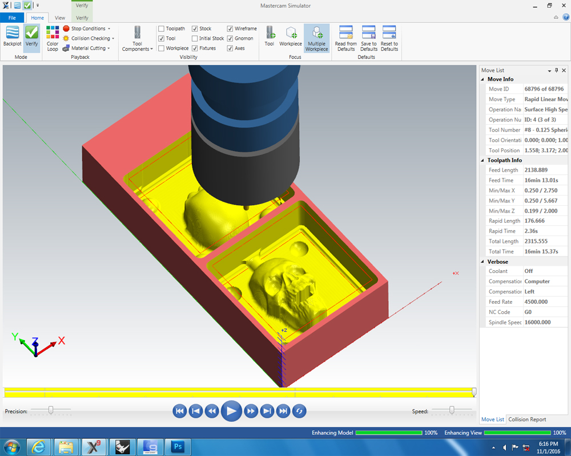Image resolution: width=571 pixels, height=456 pixels.
Task: Click the Verify quick access icon
Action: (27, 6)
